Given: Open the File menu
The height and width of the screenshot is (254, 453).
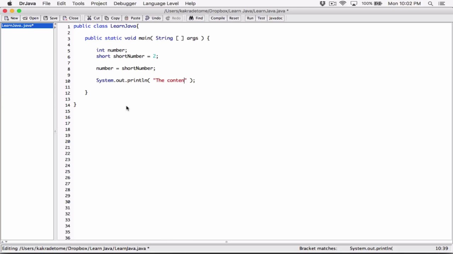Looking at the screenshot, I should (x=46, y=4).
